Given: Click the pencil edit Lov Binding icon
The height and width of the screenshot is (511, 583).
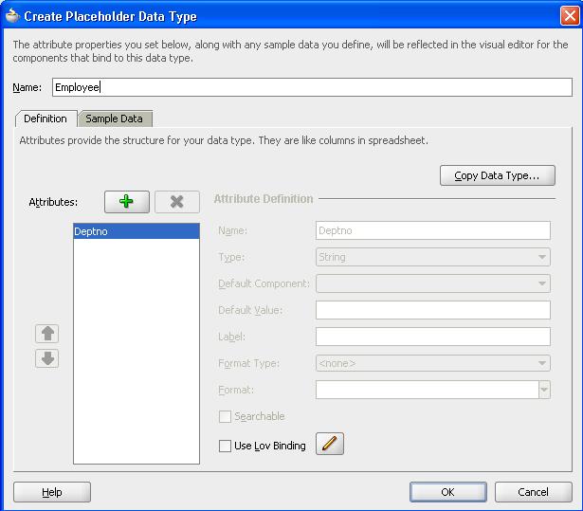Looking at the screenshot, I should click(x=329, y=444).
